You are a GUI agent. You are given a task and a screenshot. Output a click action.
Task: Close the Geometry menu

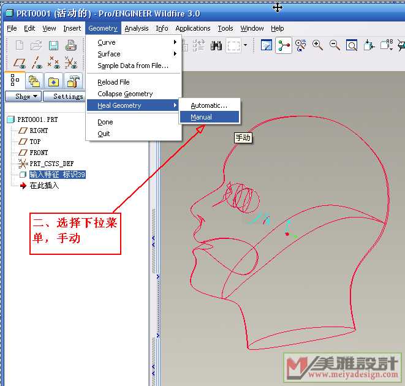pyautogui.click(x=103, y=28)
